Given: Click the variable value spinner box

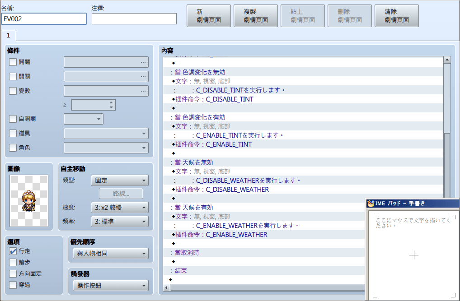Looking at the screenshot, I should [x=93, y=105].
